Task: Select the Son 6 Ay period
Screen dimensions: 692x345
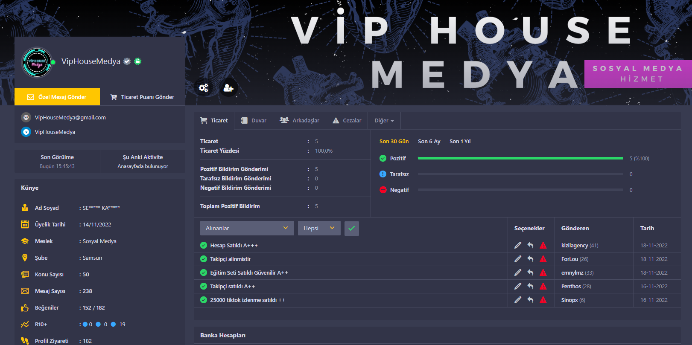Action: [x=429, y=141]
